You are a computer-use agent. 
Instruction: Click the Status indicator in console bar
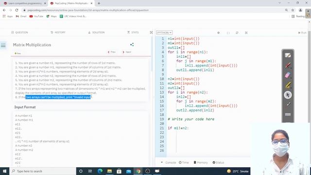coord(218,162)
